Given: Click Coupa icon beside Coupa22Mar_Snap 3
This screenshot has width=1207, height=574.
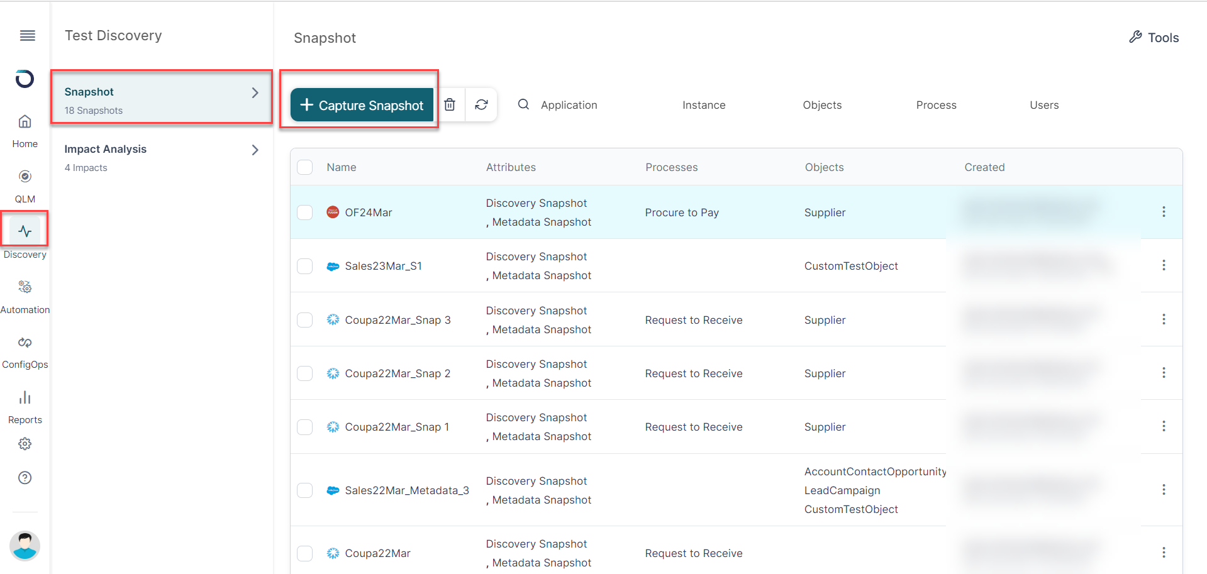Looking at the screenshot, I should pyautogui.click(x=333, y=319).
